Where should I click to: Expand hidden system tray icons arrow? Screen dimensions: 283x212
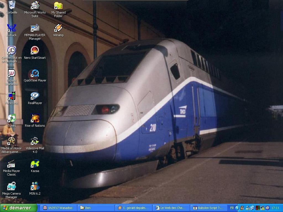237,208
